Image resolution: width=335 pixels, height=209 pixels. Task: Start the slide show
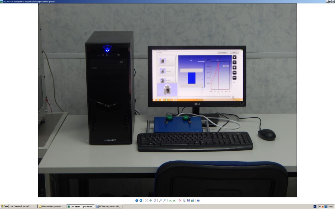pos(155,201)
